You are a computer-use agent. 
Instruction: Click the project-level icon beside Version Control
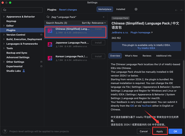pos(41,35)
